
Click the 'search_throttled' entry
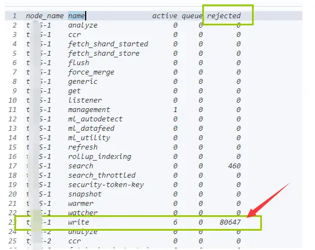click(102, 175)
